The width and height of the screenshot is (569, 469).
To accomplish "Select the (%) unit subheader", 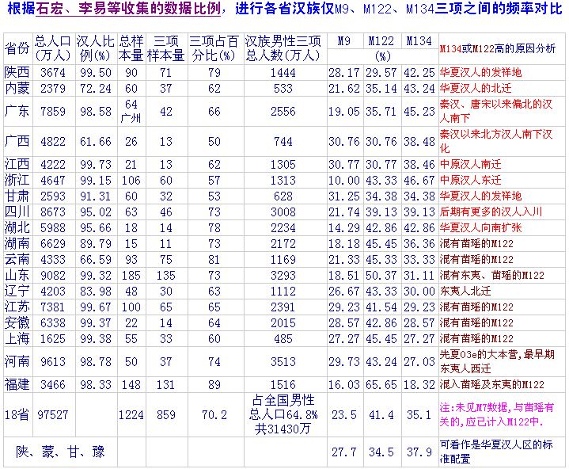I will [x=382, y=56].
